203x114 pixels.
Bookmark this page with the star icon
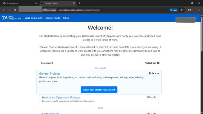tap(182, 10)
